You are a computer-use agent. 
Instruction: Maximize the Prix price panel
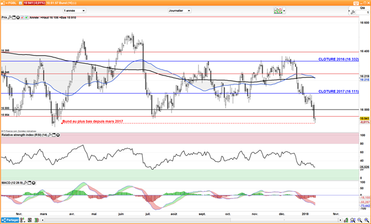(x=14, y=17)
